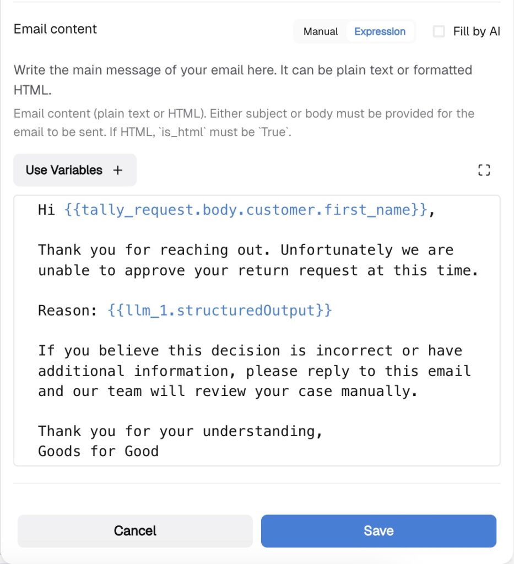Place cursor on 'Goods for Good' signature line
This screenshot has height=564, width=514.
98,452
